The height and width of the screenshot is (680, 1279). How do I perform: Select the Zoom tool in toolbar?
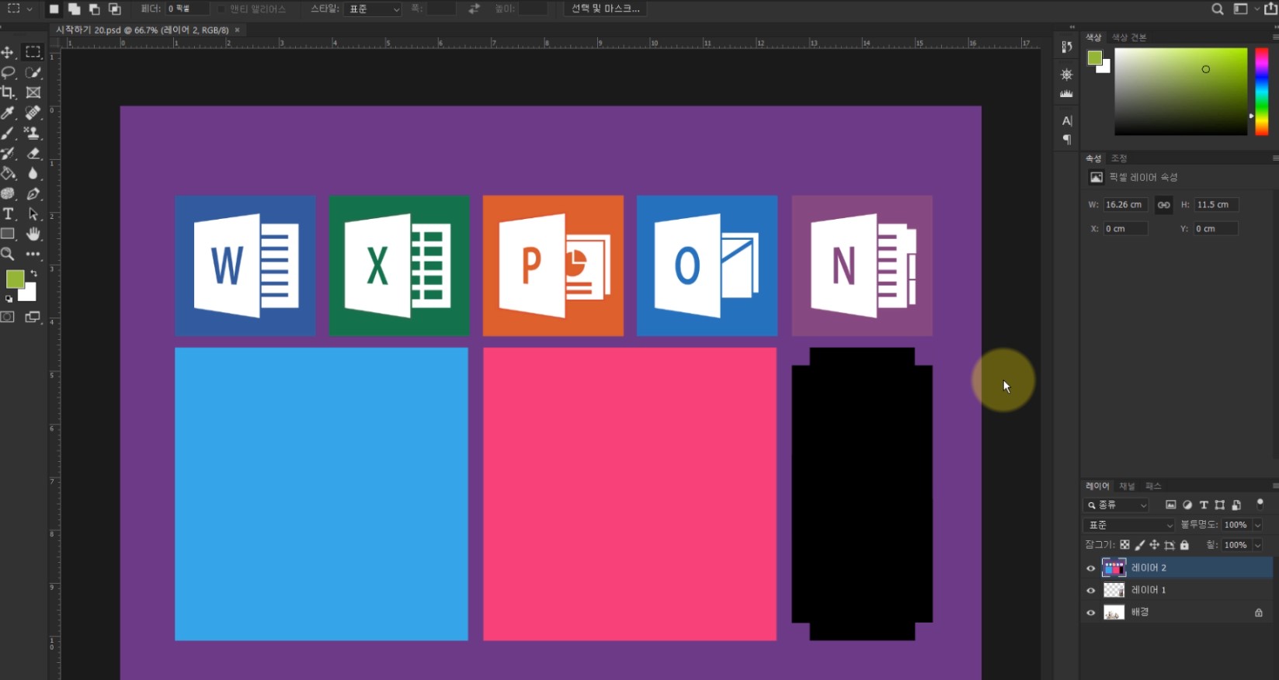(8, 254)
